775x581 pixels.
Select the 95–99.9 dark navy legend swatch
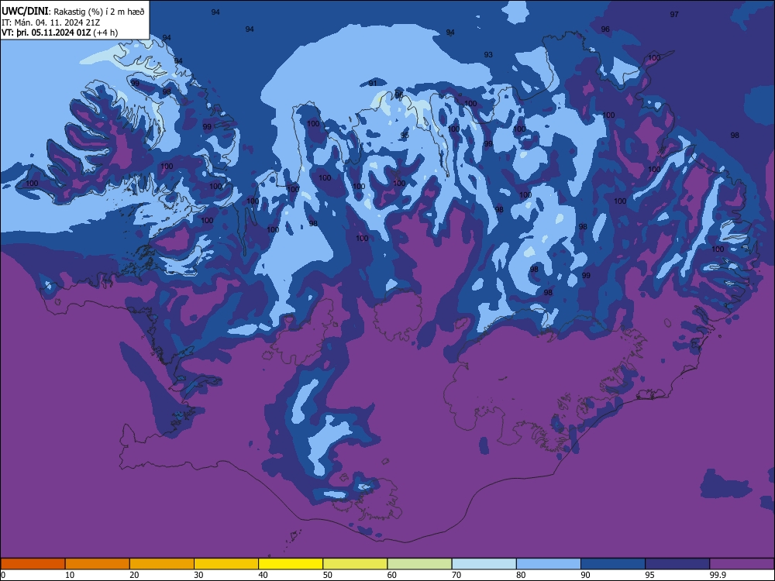(x=677, y=564)
